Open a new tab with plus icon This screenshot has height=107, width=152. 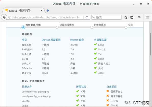48,10
